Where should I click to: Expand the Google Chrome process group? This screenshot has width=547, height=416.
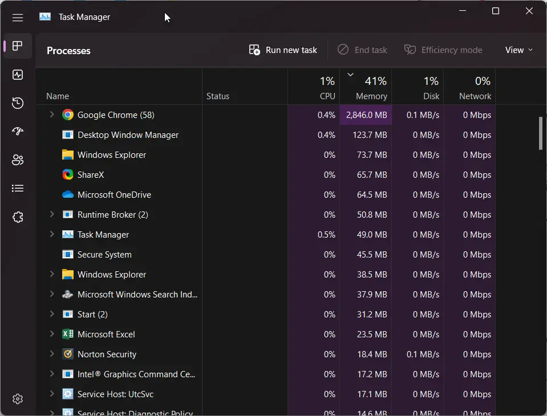coord(52,115)
